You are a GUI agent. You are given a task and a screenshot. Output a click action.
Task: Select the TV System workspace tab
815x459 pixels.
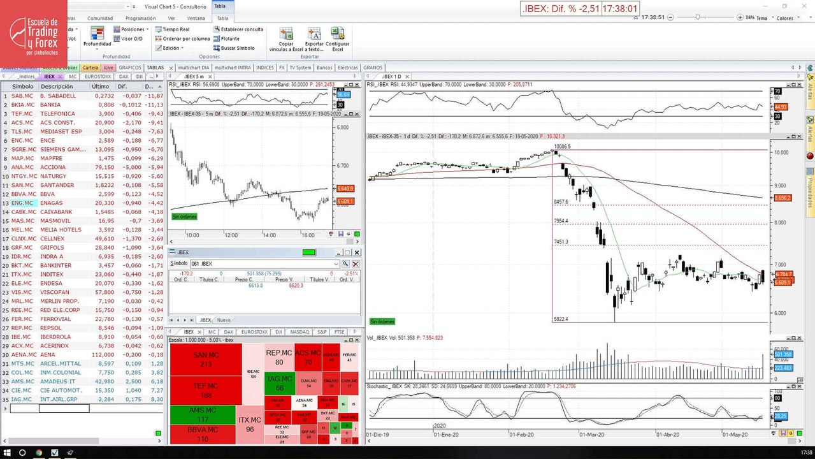(x=300, y=68)
